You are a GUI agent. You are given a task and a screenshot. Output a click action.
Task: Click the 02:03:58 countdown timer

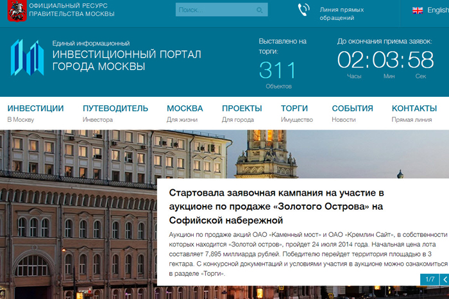pyautogui.click(x=385, y=60)
